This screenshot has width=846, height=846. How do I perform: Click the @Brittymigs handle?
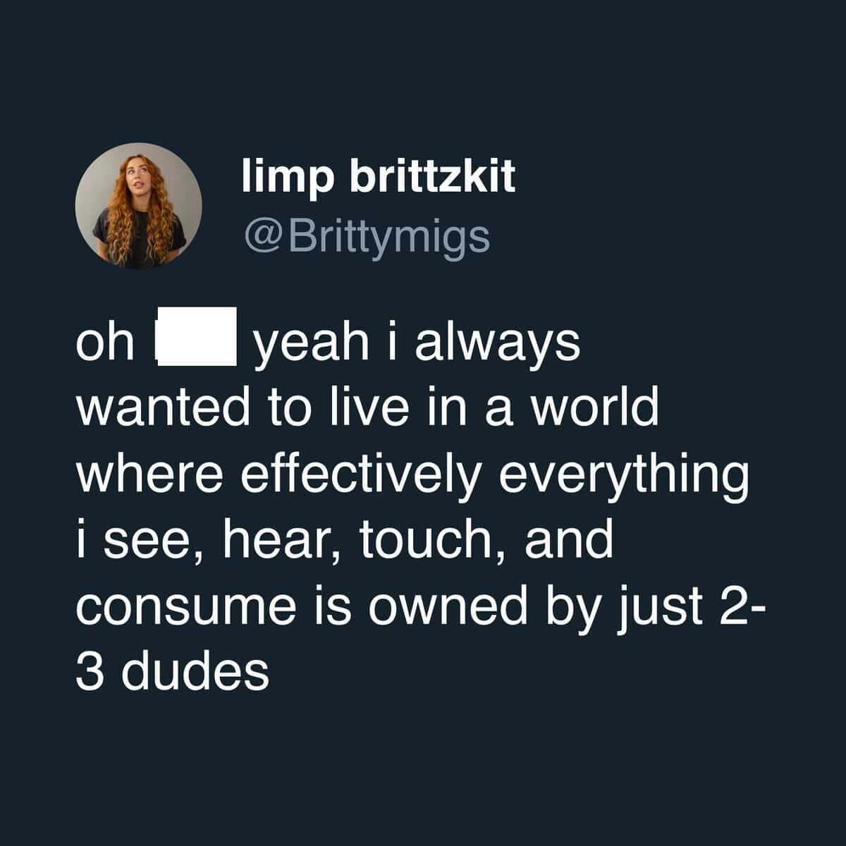(x=367, y=236)
